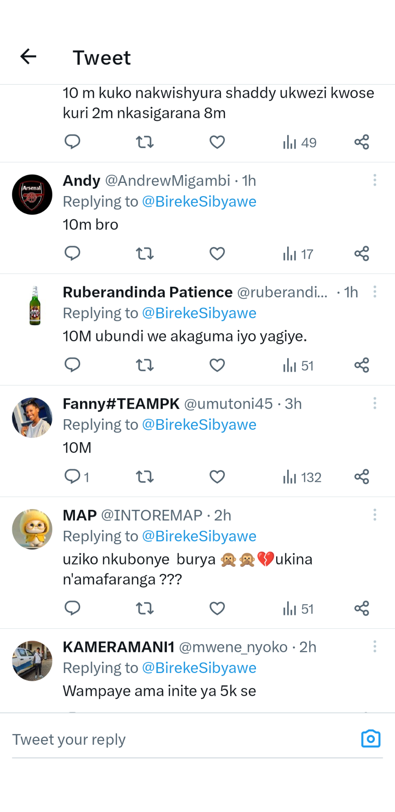Like Ruberandinda Patience's reply
Image resolution: width=395 pixels, height=812 pixels.
217,365
